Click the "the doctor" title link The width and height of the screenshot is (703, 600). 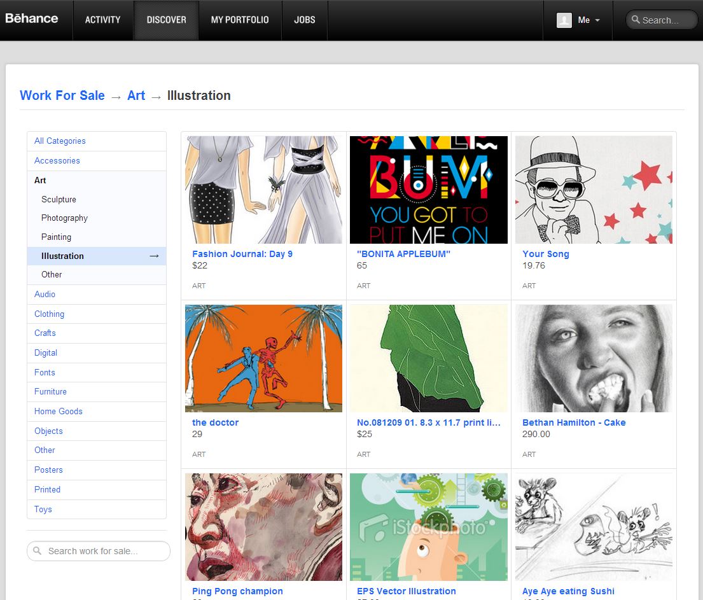pyautogui.click(x=215, y=422)
